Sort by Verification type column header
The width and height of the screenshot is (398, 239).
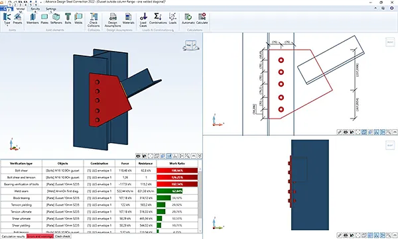[21, 164]
